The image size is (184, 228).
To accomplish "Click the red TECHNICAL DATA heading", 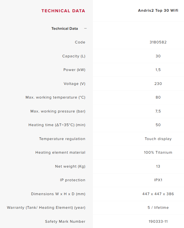I will (x=63, y=11).
